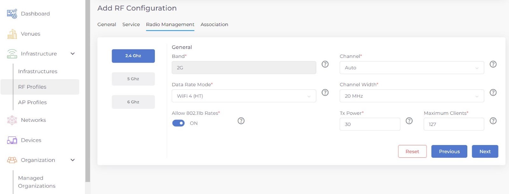The width and height of the screenshot is (509, 194).
Task: Switch to the Service tab
Action: 131,24
